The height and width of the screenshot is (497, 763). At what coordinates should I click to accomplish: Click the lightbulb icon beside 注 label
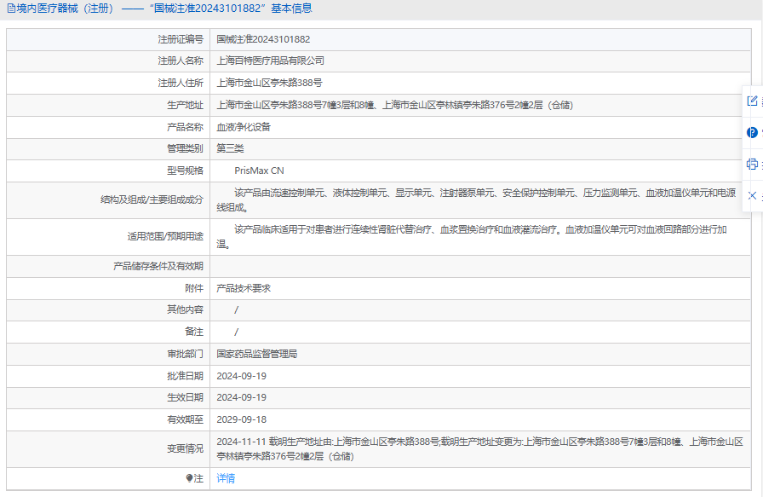coord(189,478)
